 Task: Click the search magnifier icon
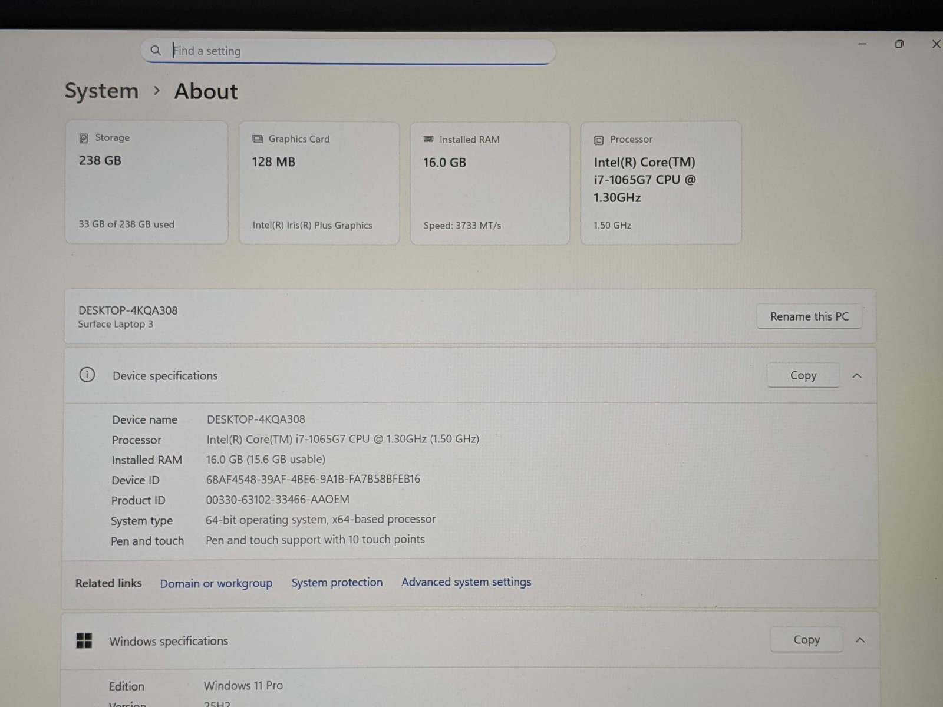coord(156,51)
